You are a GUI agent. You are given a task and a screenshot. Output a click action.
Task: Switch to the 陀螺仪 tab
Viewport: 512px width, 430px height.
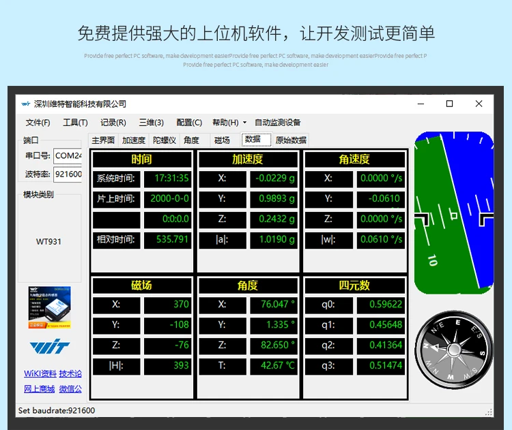pyautogui.click(x=165, y=140)
